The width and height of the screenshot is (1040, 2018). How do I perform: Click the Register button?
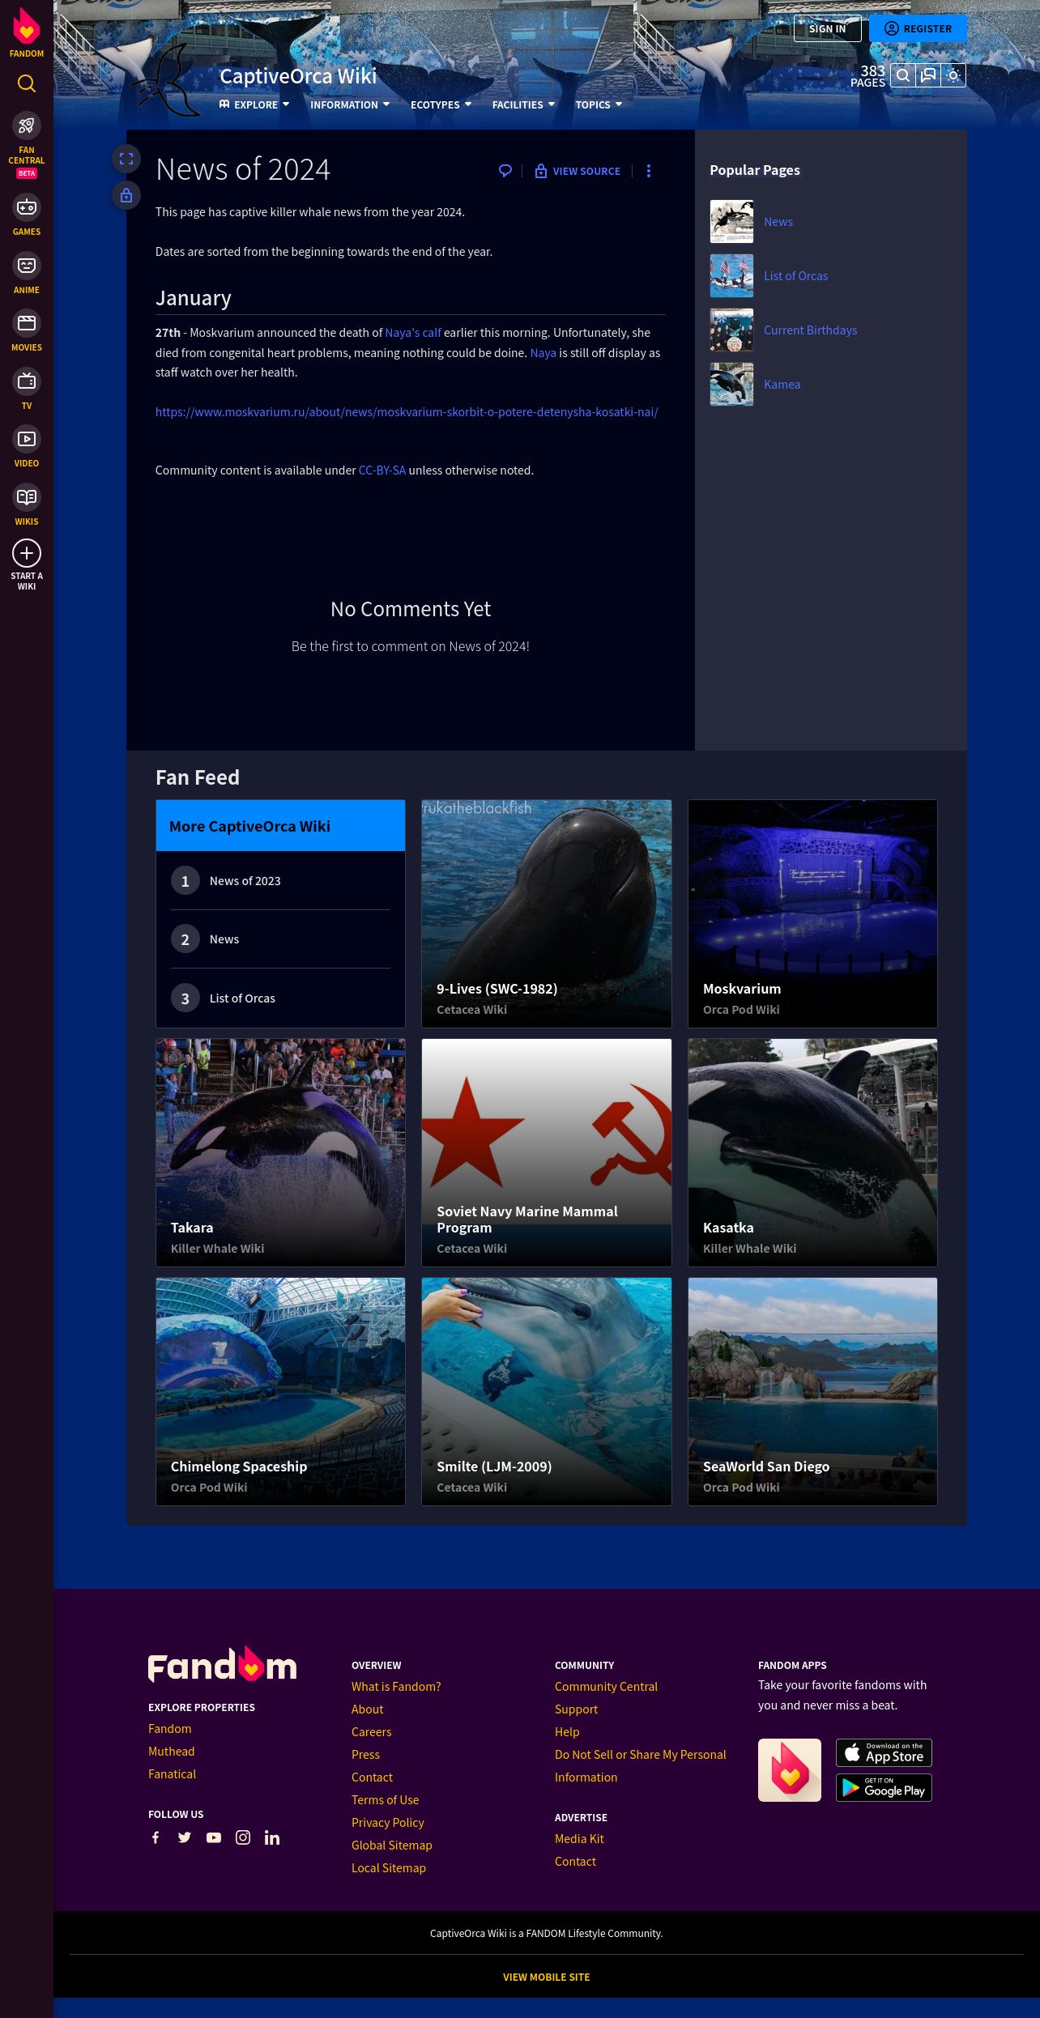[918, 28]
